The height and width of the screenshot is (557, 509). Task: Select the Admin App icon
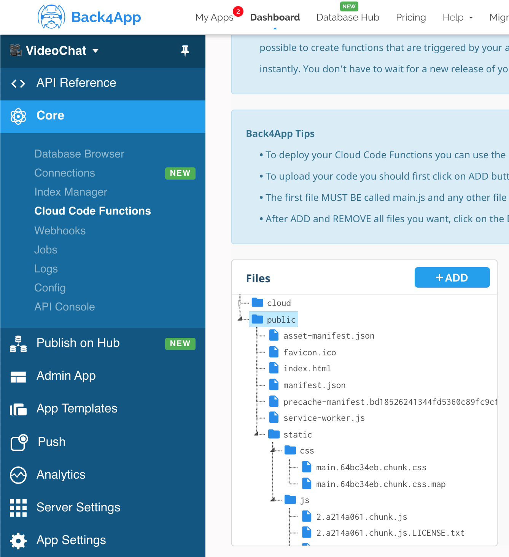(18, 376)
